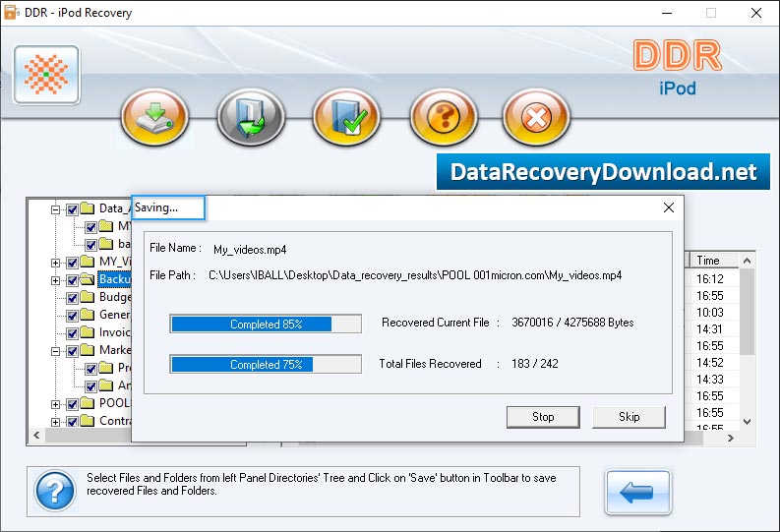Image resolution: width=780 pixels, height=532 pixels.
Task: Select the Invoic folder in tree
Action: click(x=115, y=332)
